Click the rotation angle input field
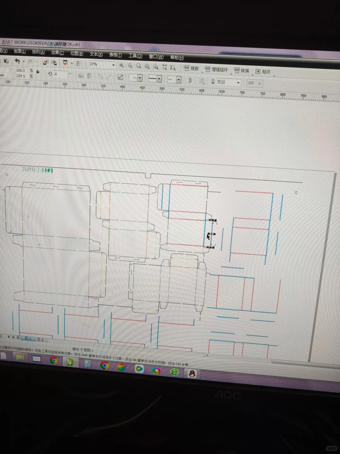 (x=60, y=74)
